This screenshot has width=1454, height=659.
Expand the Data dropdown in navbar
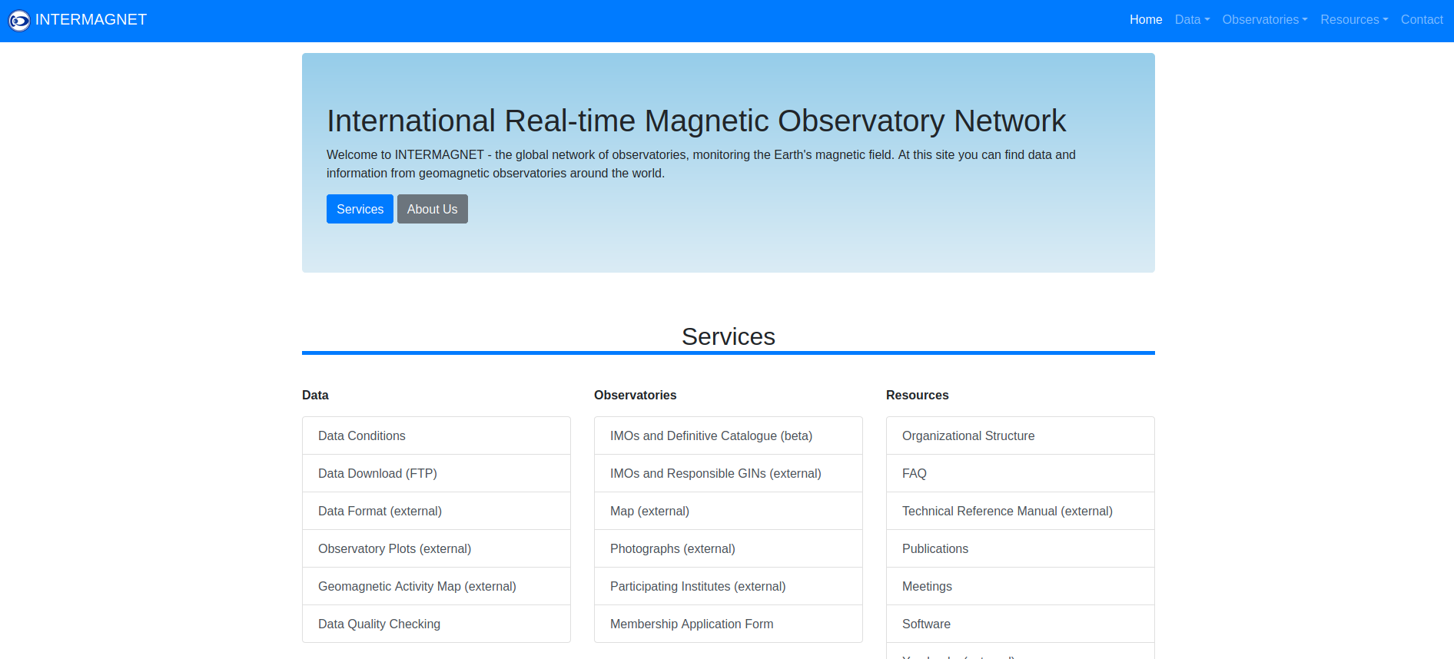(1192, 20)
